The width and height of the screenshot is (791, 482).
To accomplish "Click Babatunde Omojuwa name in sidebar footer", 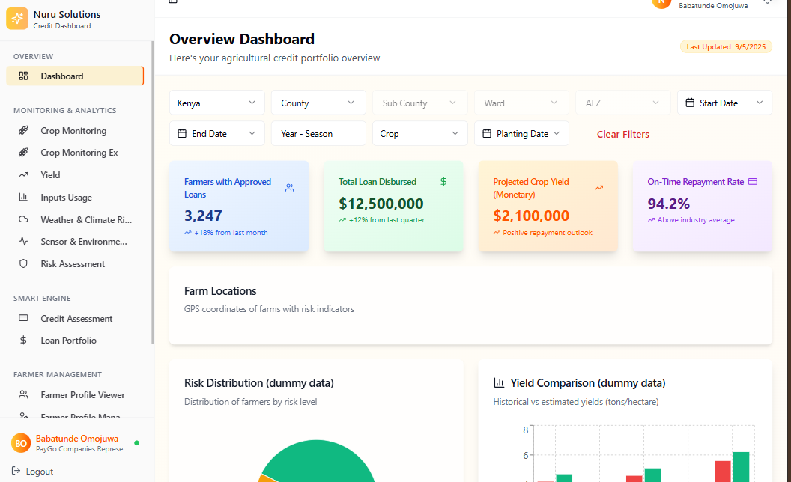I will coord(76,438).
